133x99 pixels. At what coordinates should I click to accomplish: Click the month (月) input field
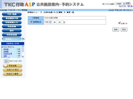(x=57, y=22)
